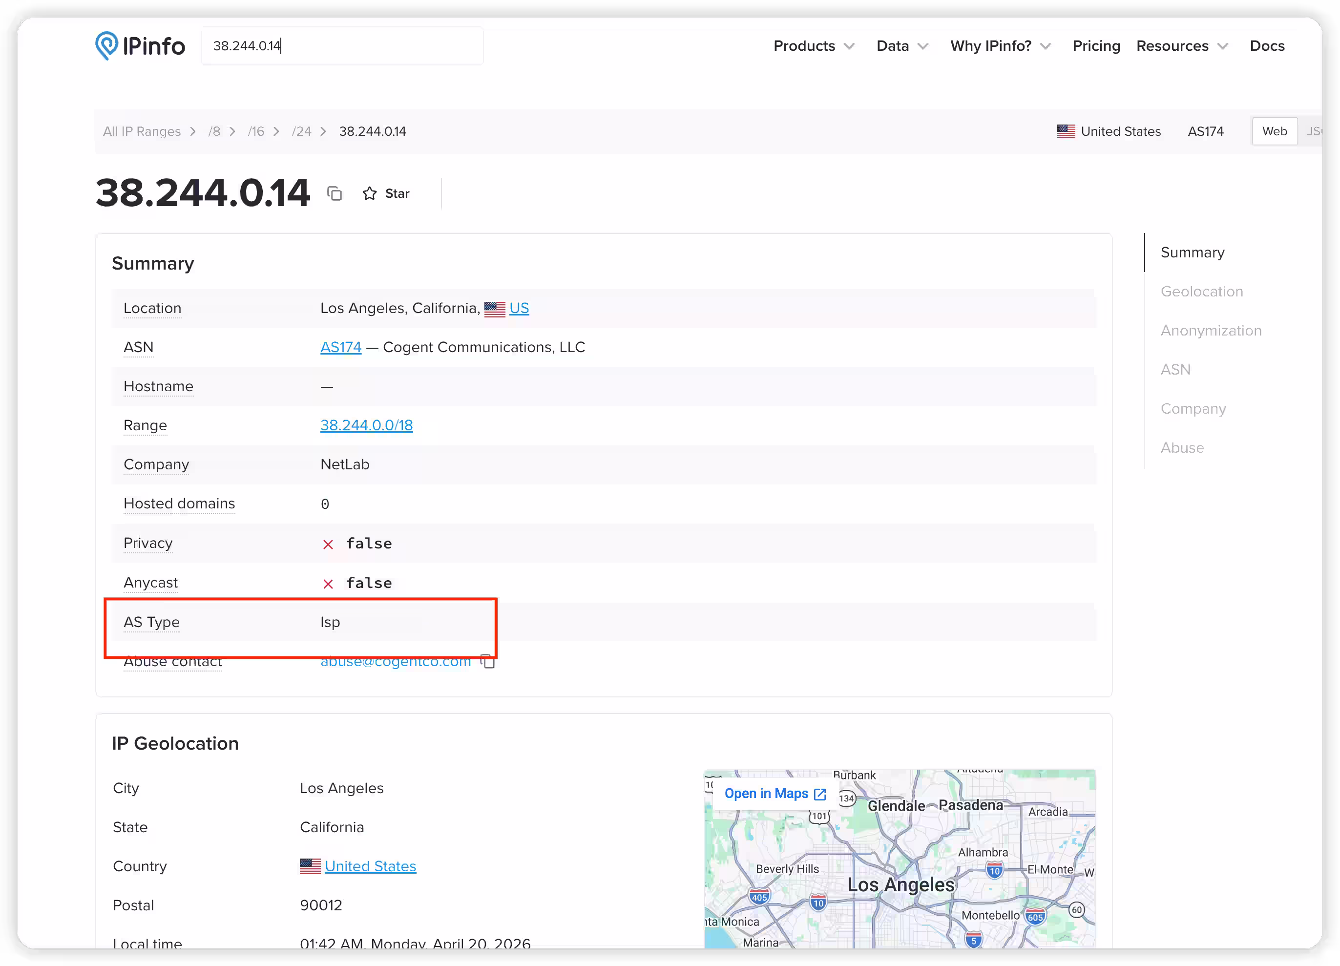This screenshot has width=1340, height=966.
Task: Open the AS174 link in the ASN row
Action: pos(340,347)
